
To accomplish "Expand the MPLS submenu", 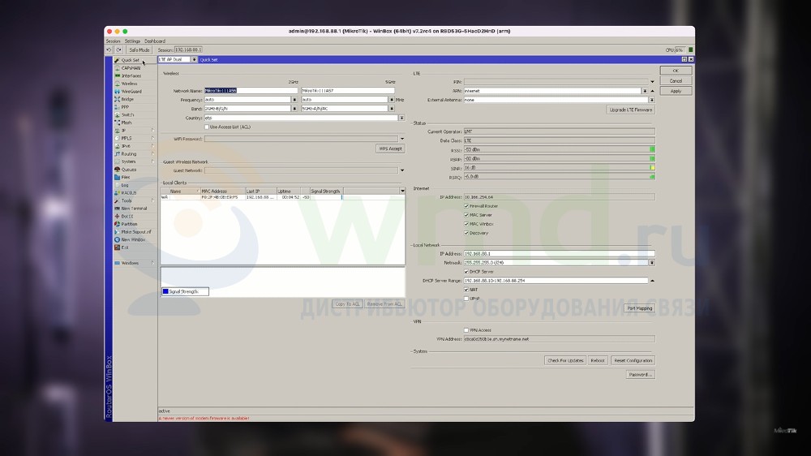I will pos(152,138).
